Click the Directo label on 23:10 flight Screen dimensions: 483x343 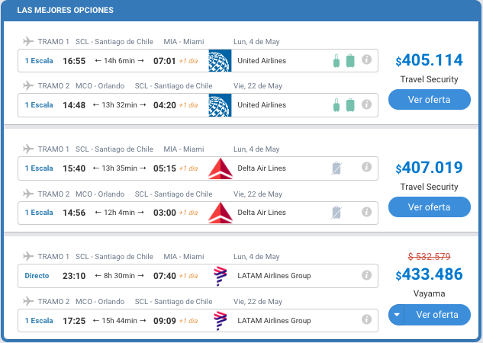point(37,276)
